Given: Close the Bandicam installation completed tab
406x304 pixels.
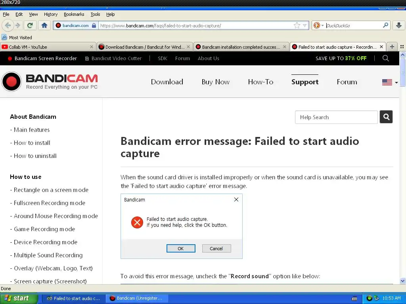Looking at the screenshot, I should pyautogui.click(x=285, y=47).
